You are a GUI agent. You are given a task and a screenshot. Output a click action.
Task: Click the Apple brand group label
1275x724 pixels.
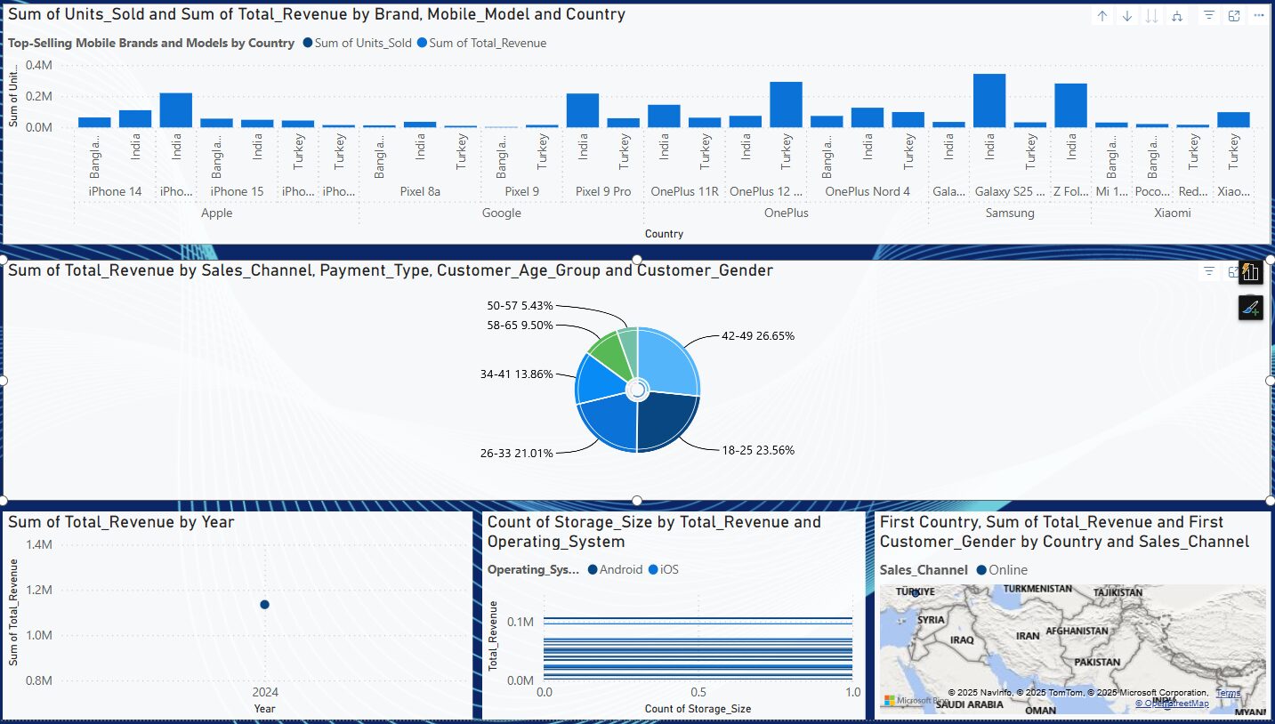216,213
